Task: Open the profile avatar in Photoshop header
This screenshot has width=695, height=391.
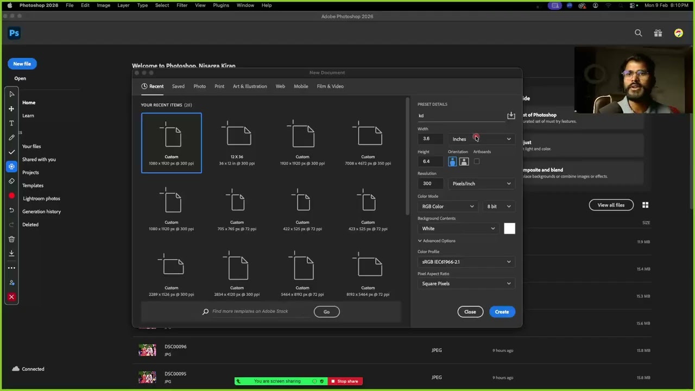Action: click(x=679, y=33)
